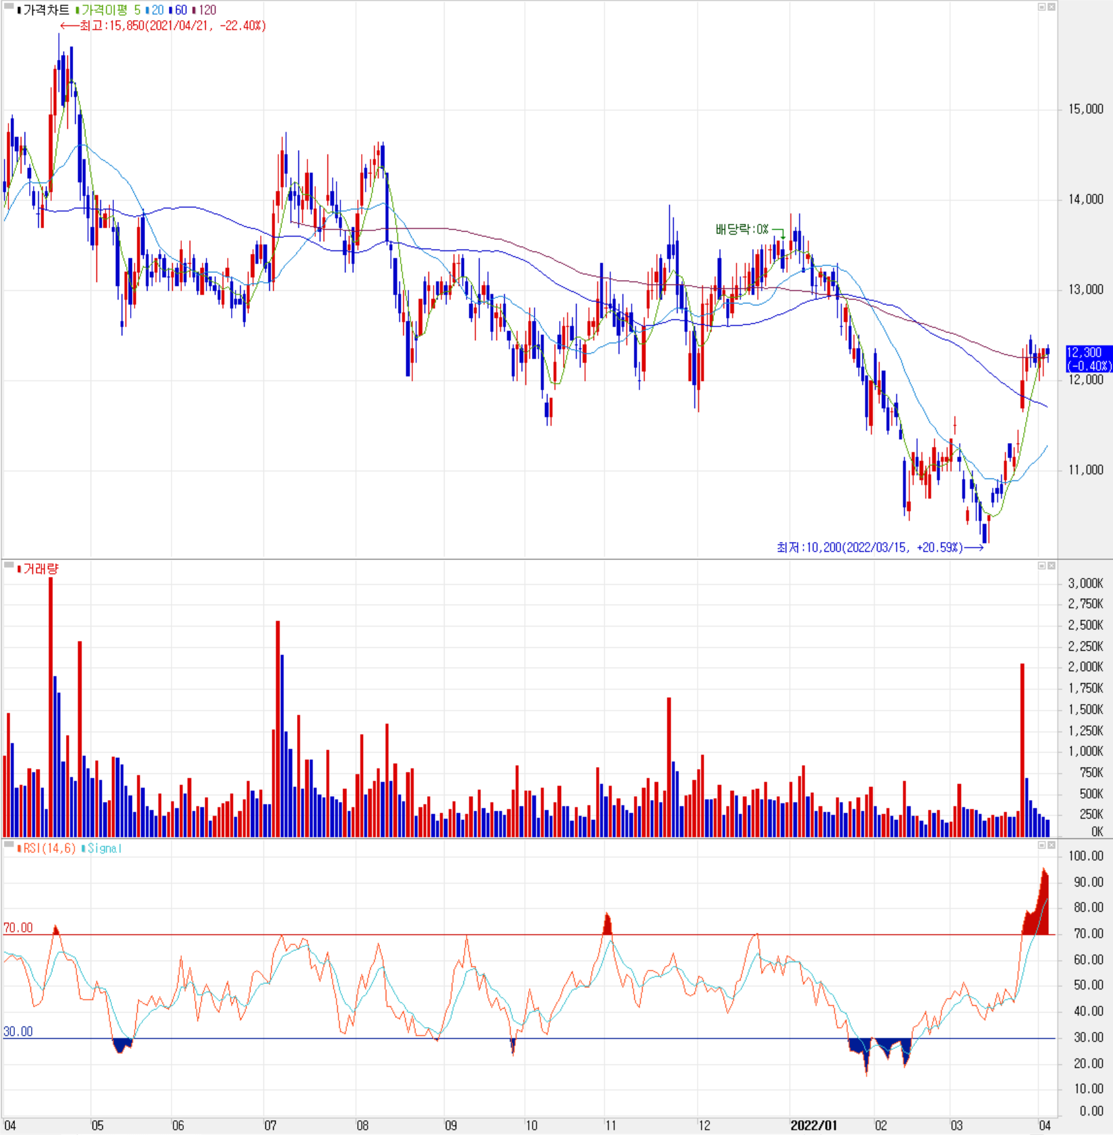The image size is (1113, 1135).
Task: Select the 거래량 volume legend label
Action: click(41, 569)
